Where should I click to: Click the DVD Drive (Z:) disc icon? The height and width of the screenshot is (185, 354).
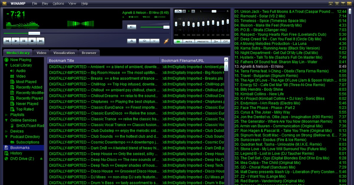(6, 159)
